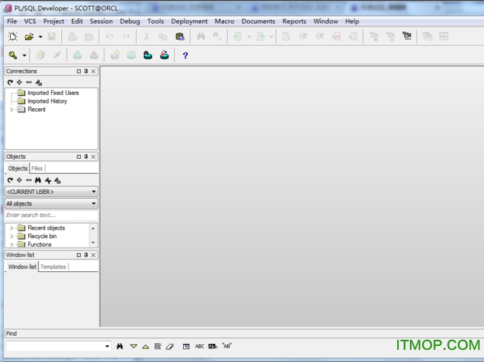This screenshot has width=484, height=362.
Task: Click the Enter search text field
Action: (51, 215)
